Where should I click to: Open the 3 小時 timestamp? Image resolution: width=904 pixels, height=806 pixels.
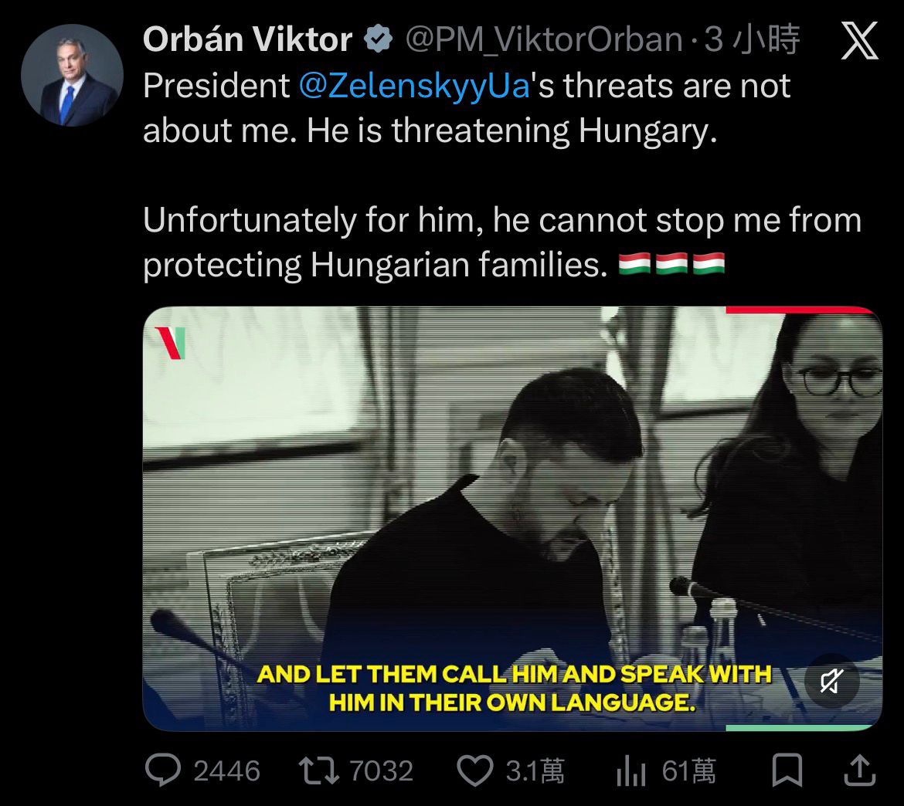tap(753, 39)
